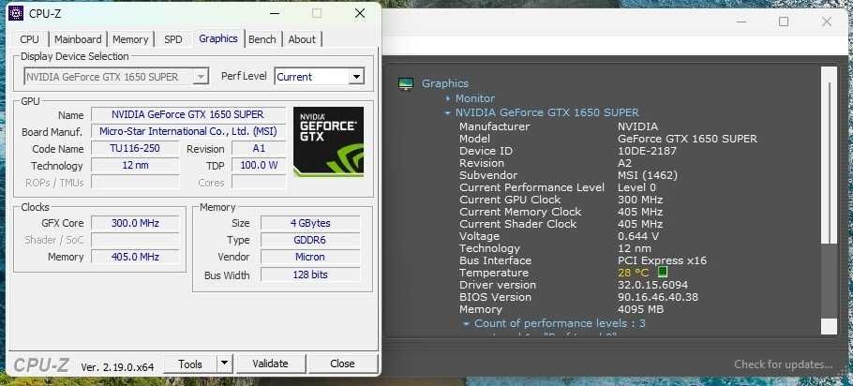Click the Voltage value 0.644 V
This screenshot has height=386, width=853.
638,236
